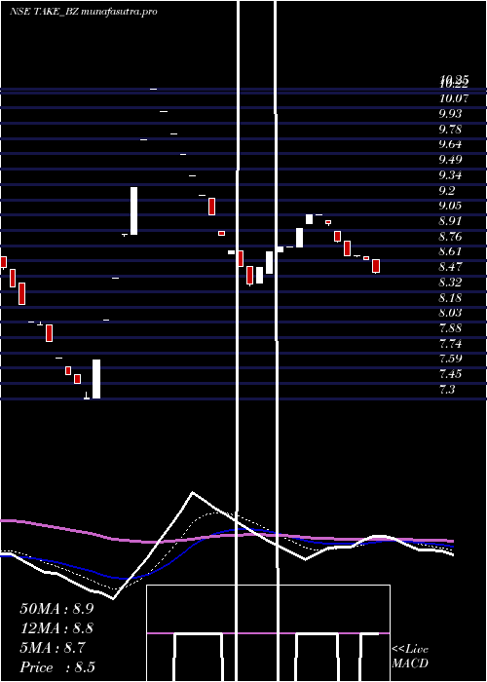Image resolution: width=487 pixels, height=682 pixels.
Task: Select the 8.03 price axis label
Action: pyautogui.click(x=450, y=313)
